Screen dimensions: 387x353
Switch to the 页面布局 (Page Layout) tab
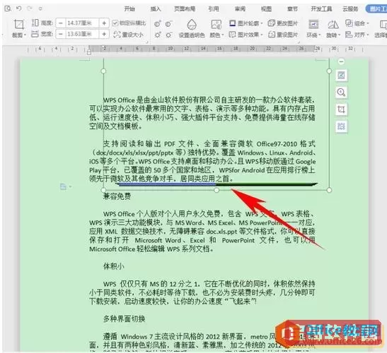tap(185, 9)
